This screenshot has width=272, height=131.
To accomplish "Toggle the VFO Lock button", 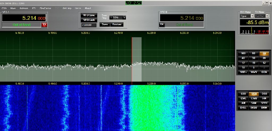I will click(x=89, y=20).
